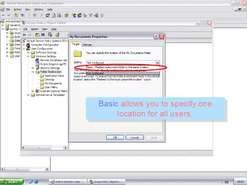Click the Help icon in Active Directory toolbar
The width and height of the screenshot is (247, 185).
[x=66, y=15]
